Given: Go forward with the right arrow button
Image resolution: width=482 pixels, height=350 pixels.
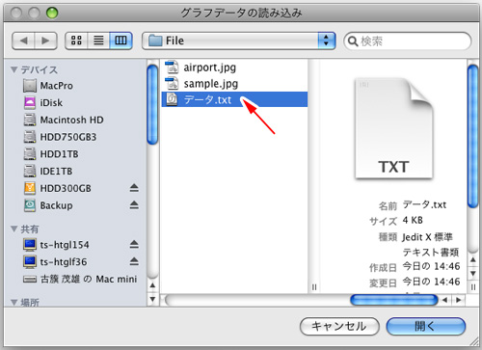Looking at the screenshot, I should (45, 40).
